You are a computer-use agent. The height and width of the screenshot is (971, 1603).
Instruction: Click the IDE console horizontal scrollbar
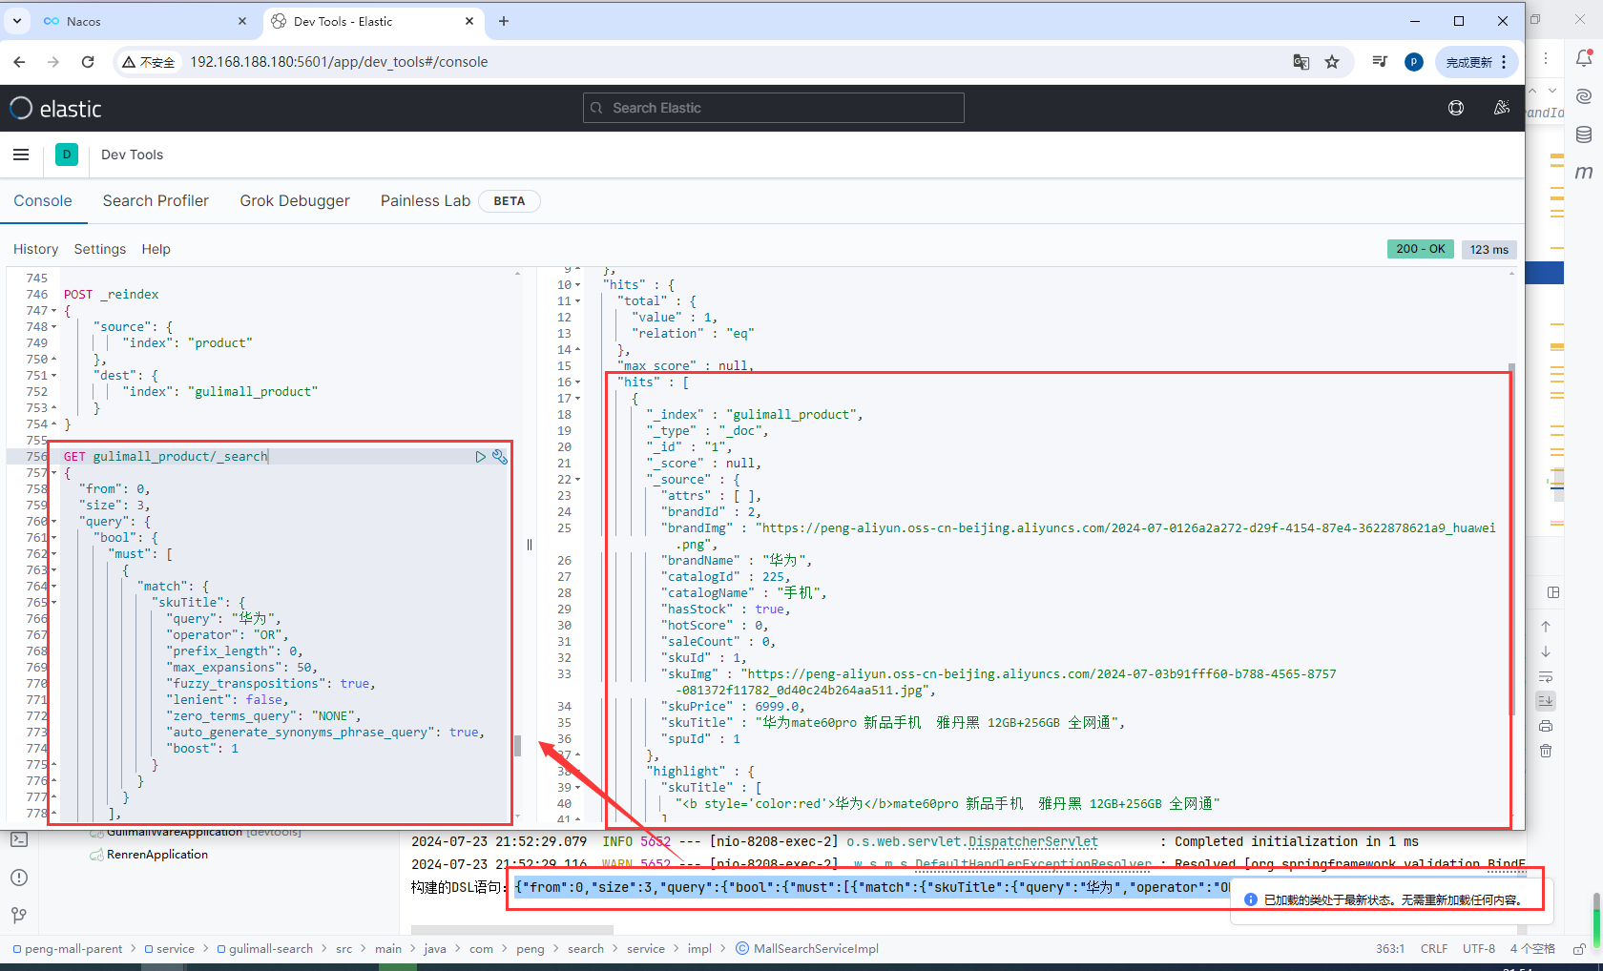point(512,929)
